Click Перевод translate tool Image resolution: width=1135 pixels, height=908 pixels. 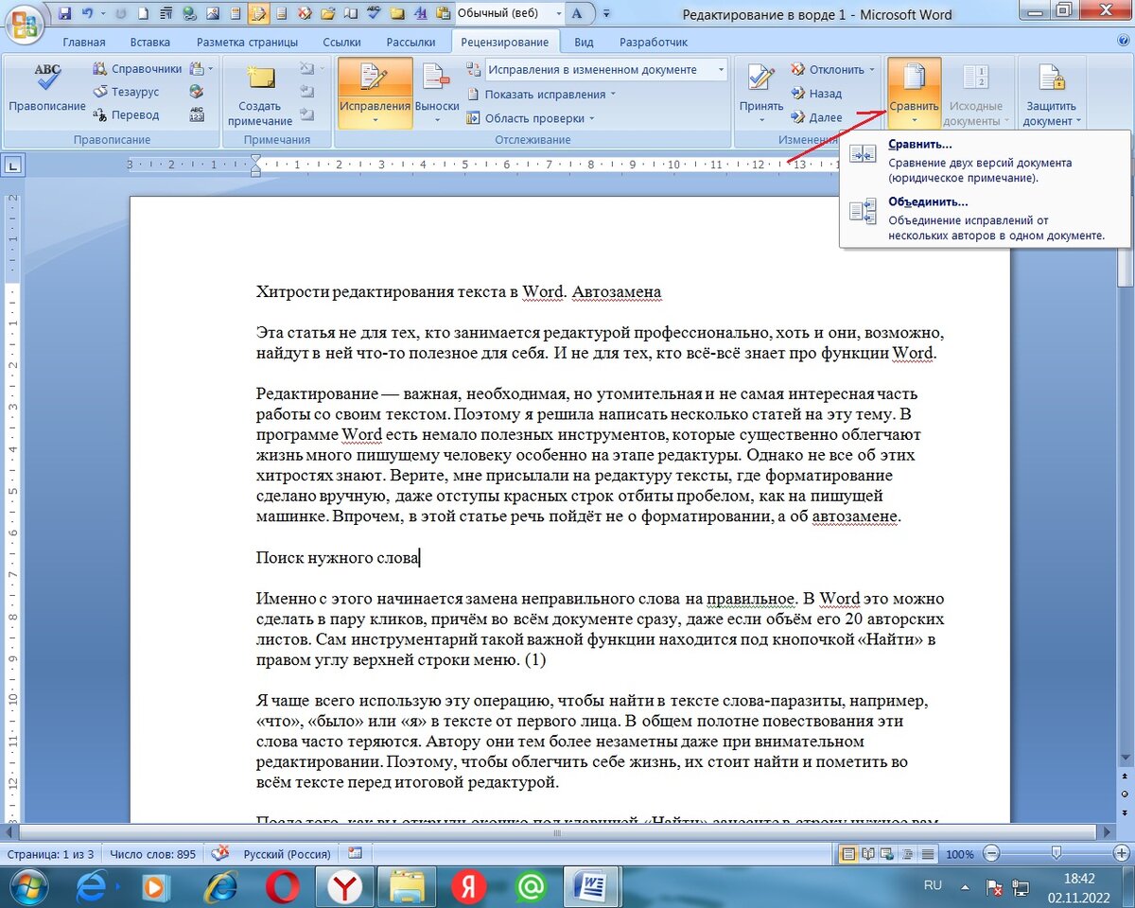pyautogui.click(x=126, y=114)
